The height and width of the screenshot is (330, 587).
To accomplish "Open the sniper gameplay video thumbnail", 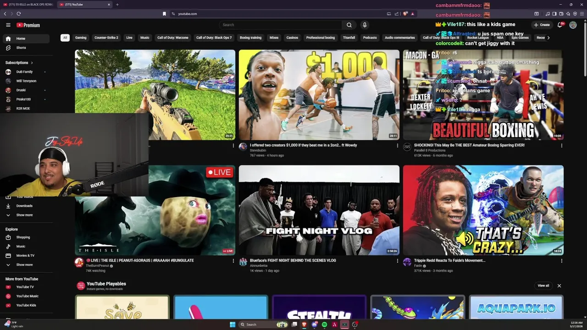I will (155, 95).
